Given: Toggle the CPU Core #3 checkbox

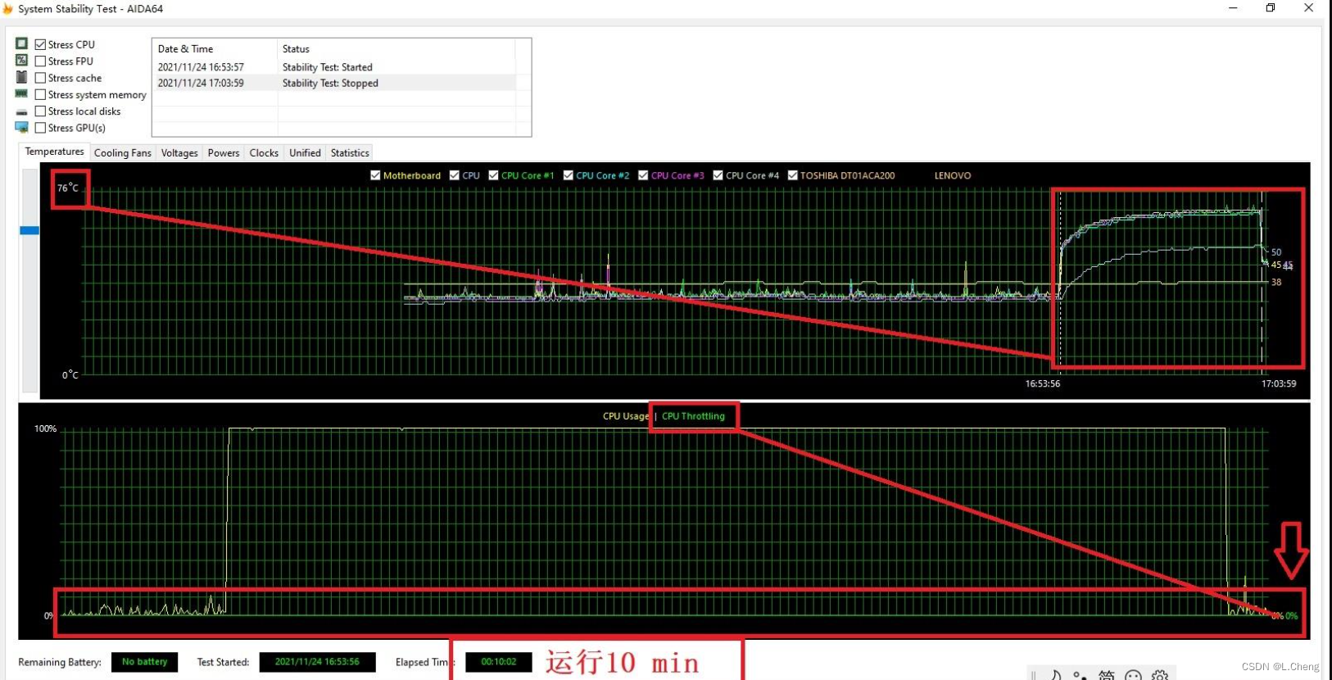Looking at the screenshot, I should point(643,175).
